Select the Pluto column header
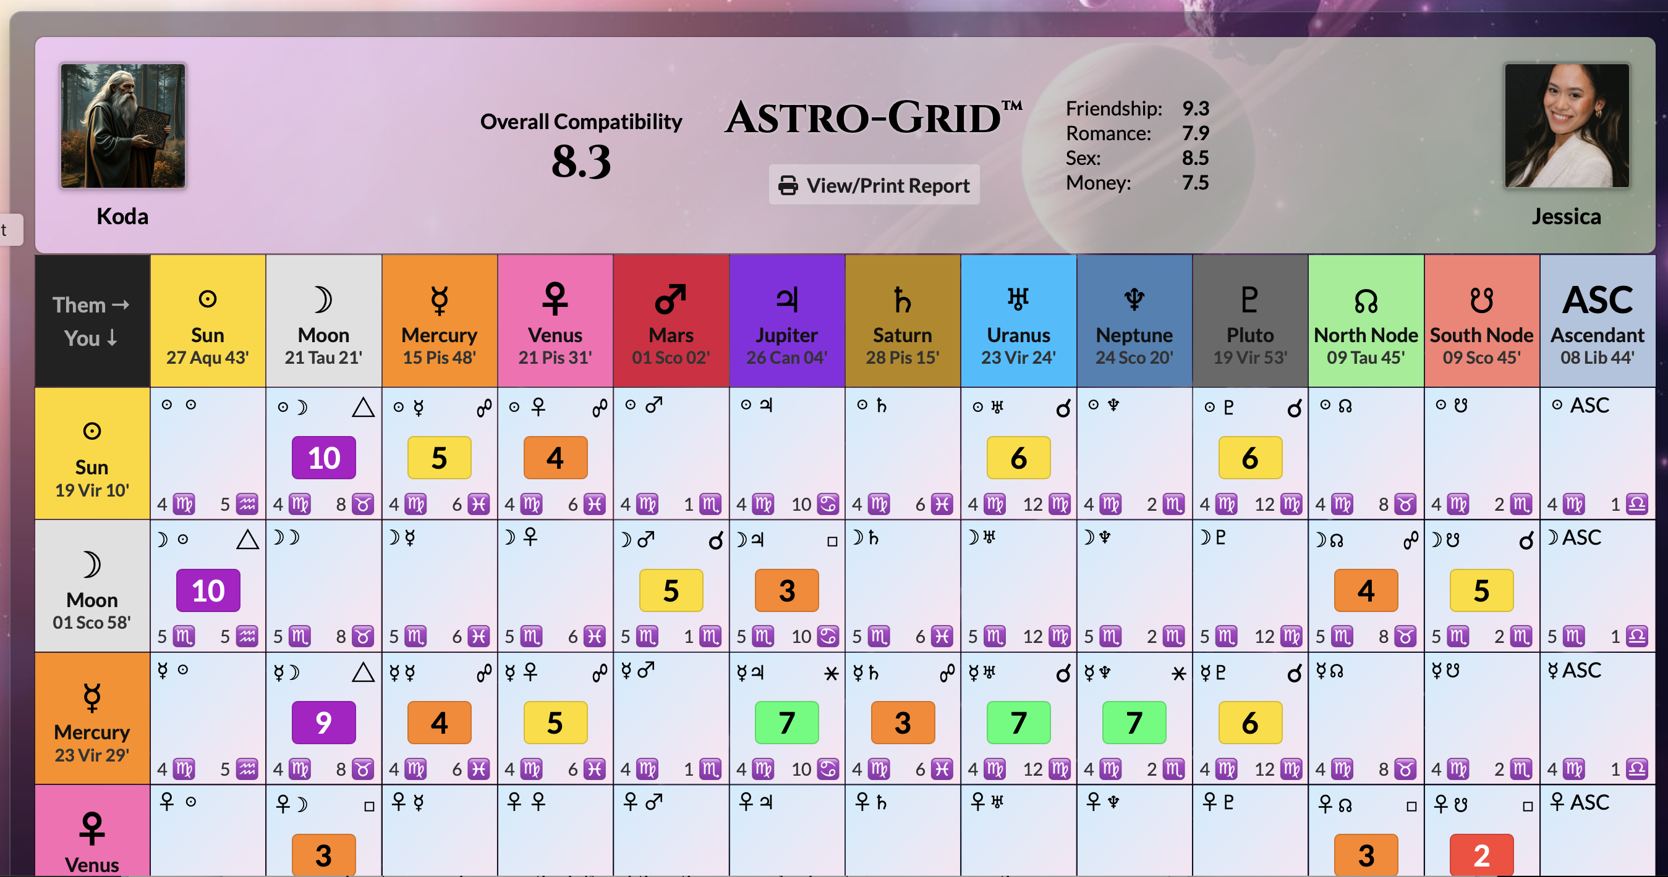The image size is (1668, 877). pyautogui.click(x=1250, y=321)
